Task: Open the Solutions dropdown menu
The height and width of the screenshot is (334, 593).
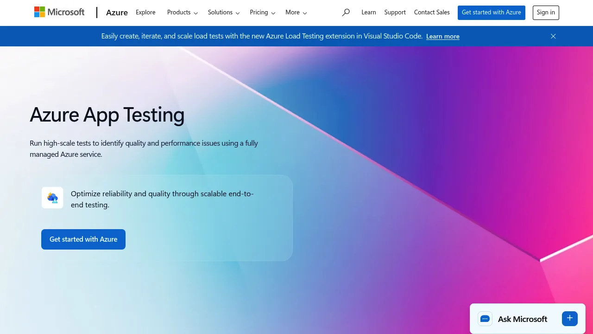Action: pyautogui.click(x=224, y=13)
